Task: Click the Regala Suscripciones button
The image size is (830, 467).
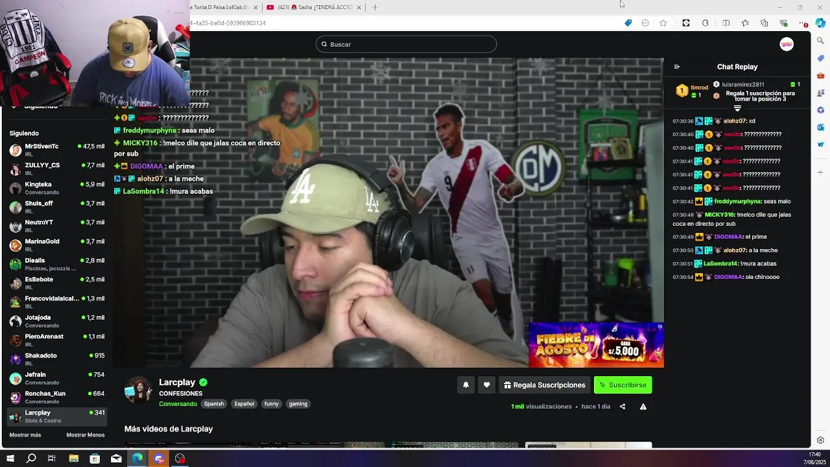Action: tap(544, 385)
